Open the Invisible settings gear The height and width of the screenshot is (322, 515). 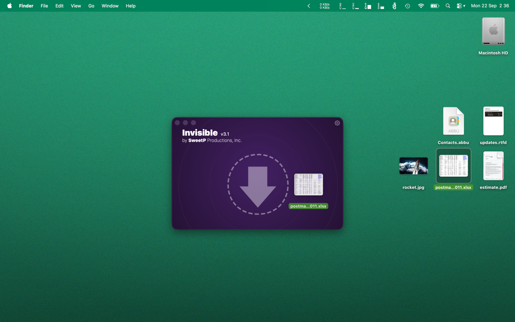pos(337,123)
